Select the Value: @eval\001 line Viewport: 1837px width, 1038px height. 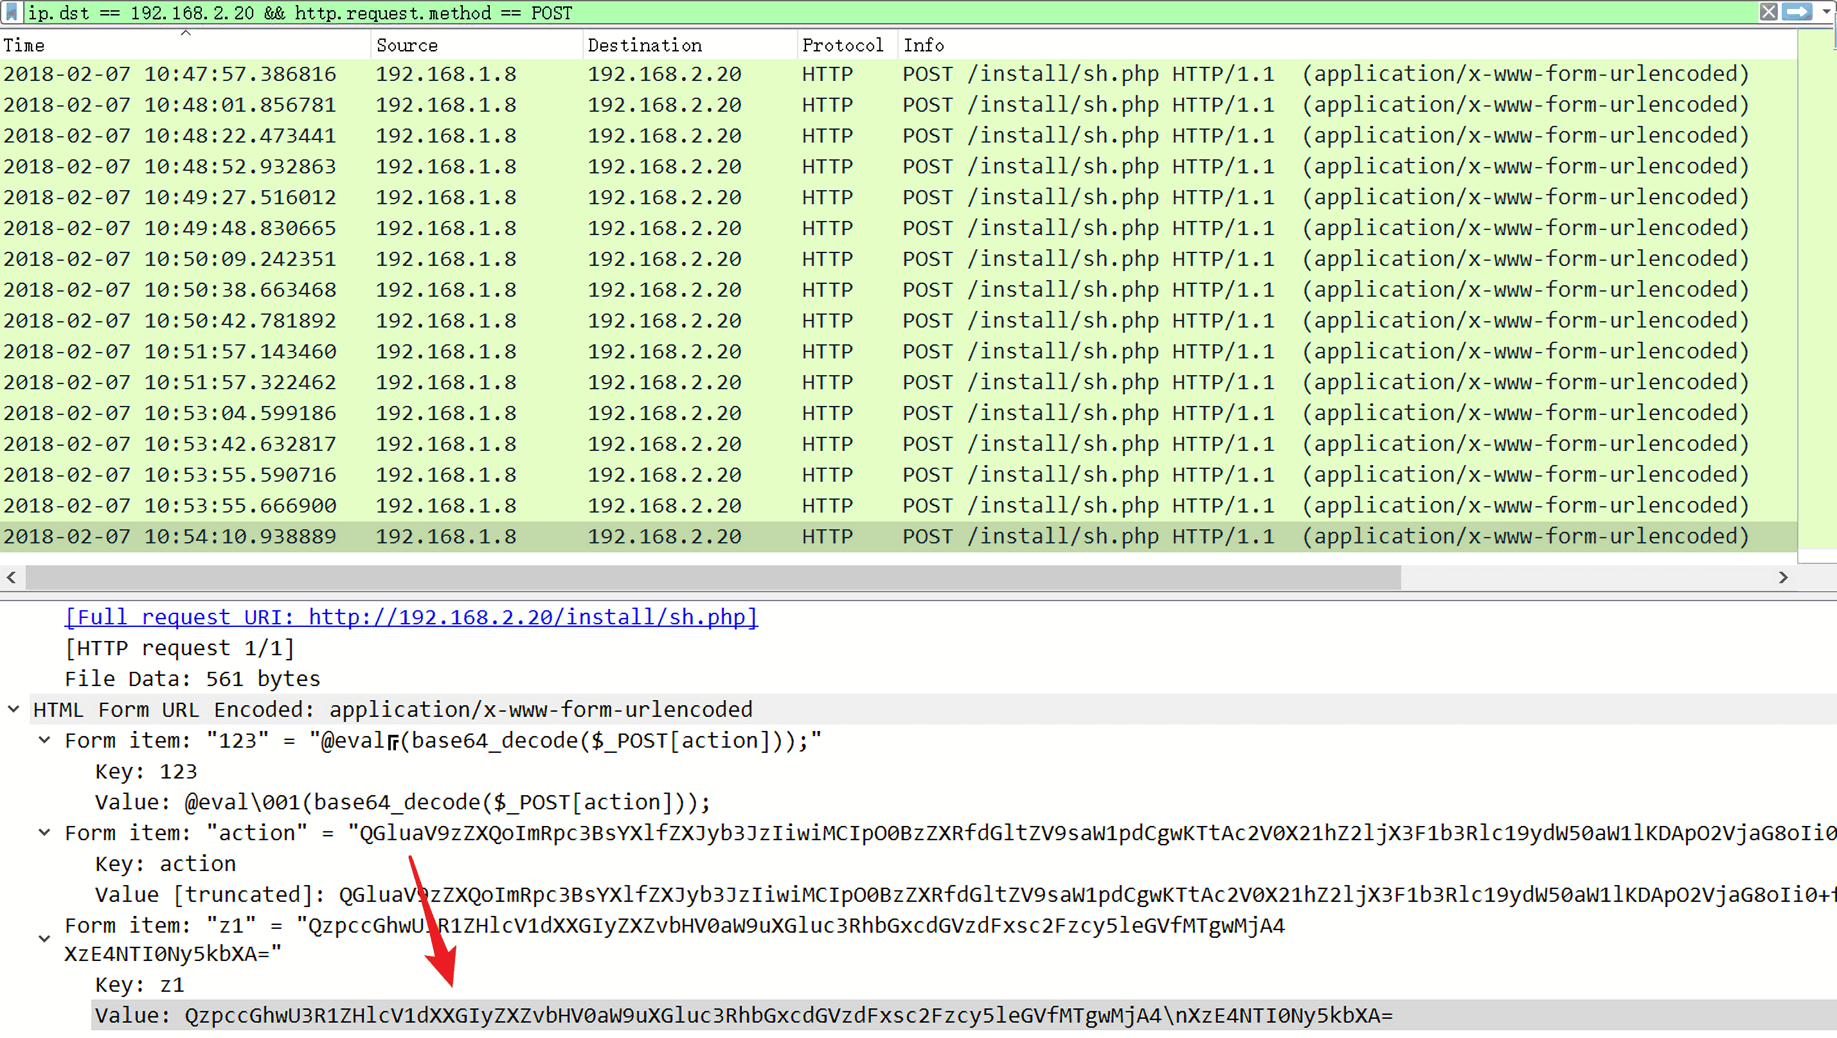[x=403, y=803]
